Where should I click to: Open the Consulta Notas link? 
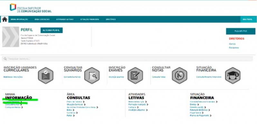(x=159, y=77)
